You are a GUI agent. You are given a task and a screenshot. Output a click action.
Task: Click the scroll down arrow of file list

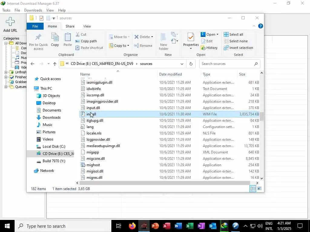[262, 178]
